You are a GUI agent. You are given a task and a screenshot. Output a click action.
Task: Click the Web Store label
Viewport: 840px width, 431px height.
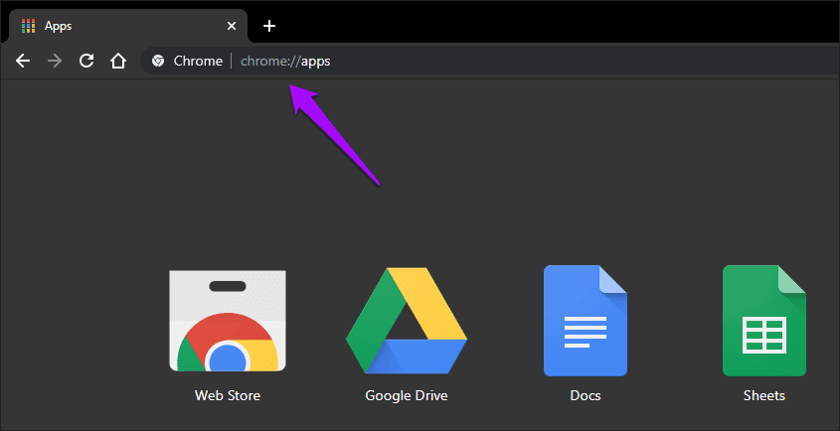pos(228,395)
